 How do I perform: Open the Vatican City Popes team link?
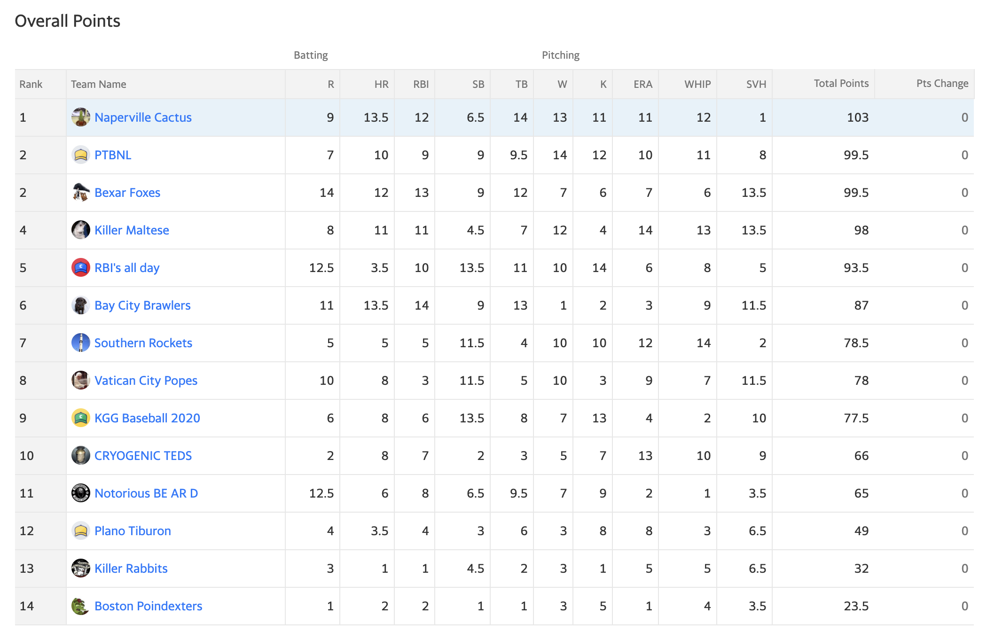pyautogui.click(x=146, y=381)
